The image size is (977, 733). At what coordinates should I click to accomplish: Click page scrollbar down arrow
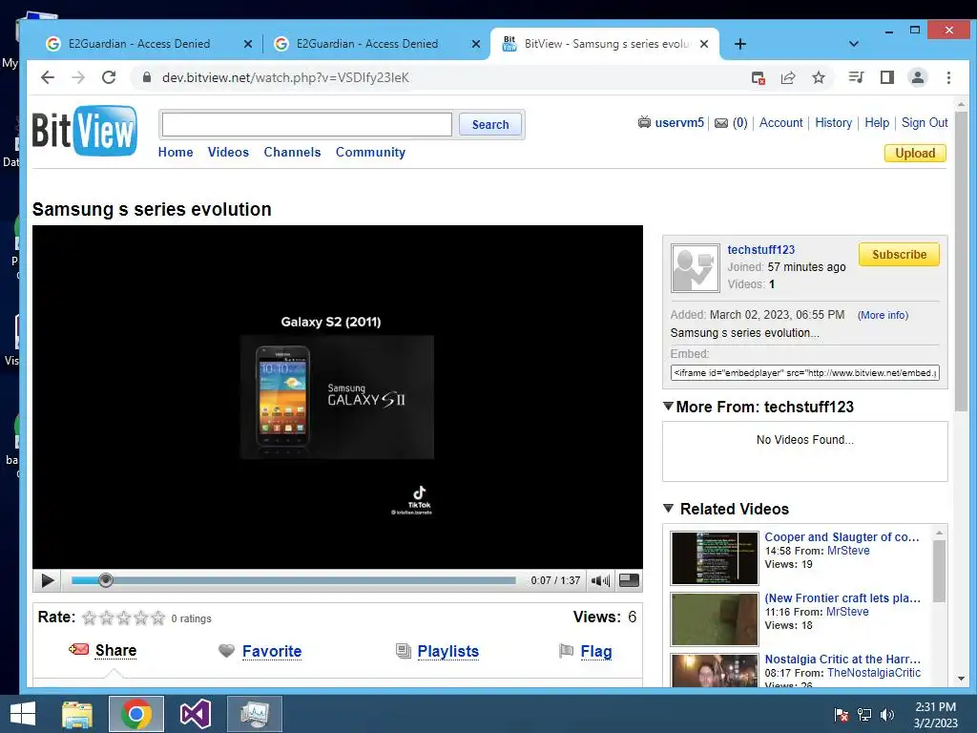tap(961, 679)
